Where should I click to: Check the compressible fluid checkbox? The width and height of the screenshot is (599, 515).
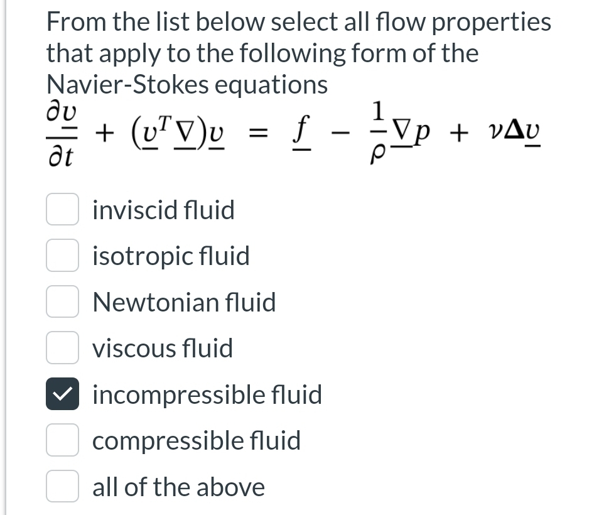click(x=62, y=440)
